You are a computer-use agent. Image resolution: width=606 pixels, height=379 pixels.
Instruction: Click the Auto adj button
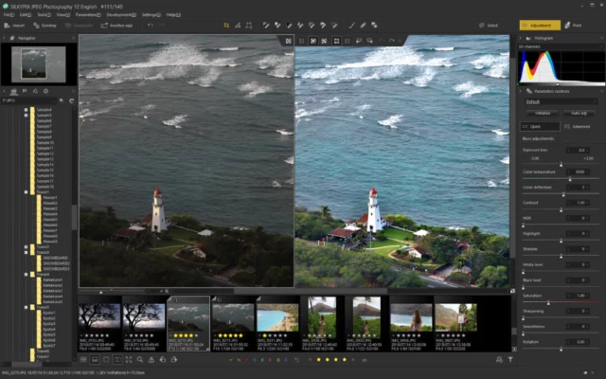(579, 113)
